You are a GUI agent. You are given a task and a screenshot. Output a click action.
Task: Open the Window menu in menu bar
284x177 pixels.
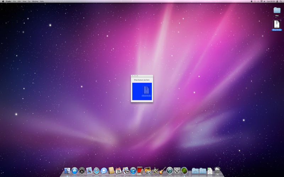tap(35, 1)
